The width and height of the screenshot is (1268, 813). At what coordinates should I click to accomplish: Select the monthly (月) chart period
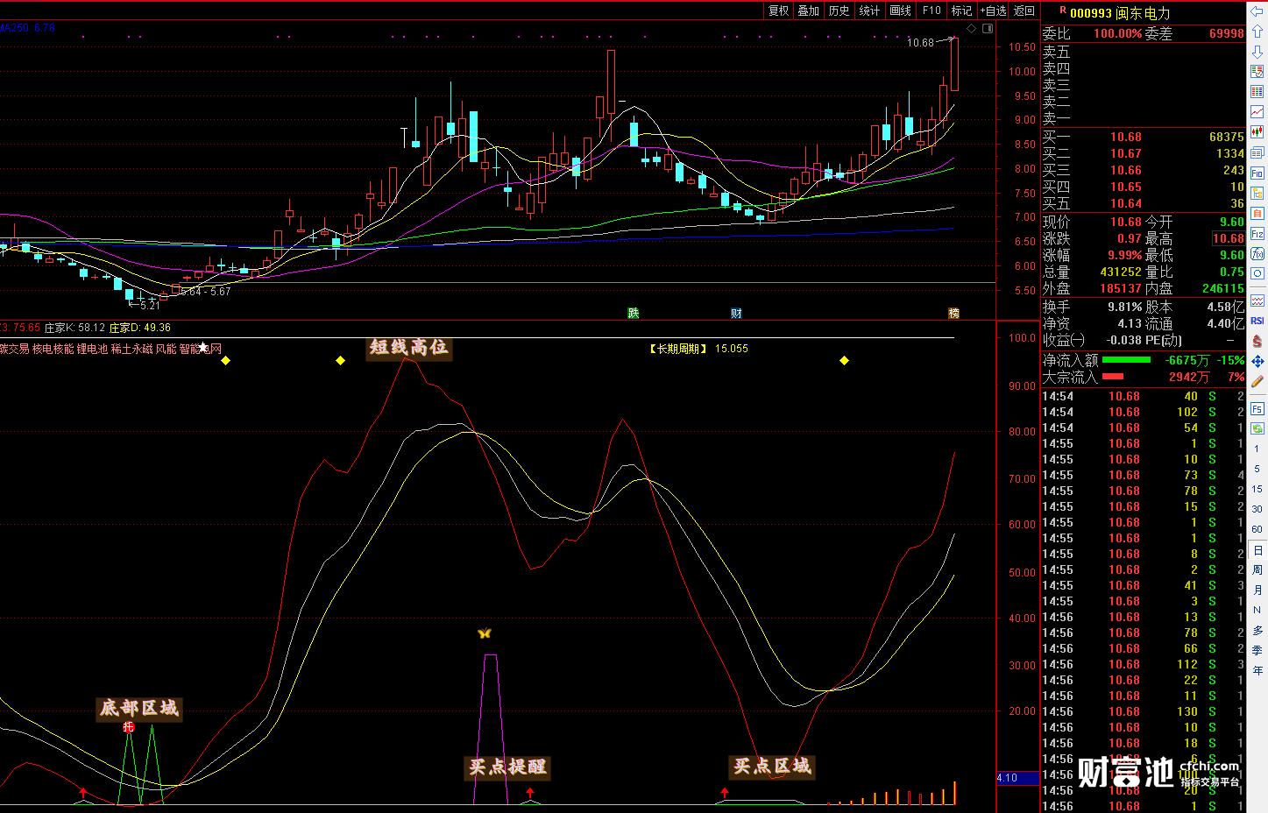(x=1257, y=590)
